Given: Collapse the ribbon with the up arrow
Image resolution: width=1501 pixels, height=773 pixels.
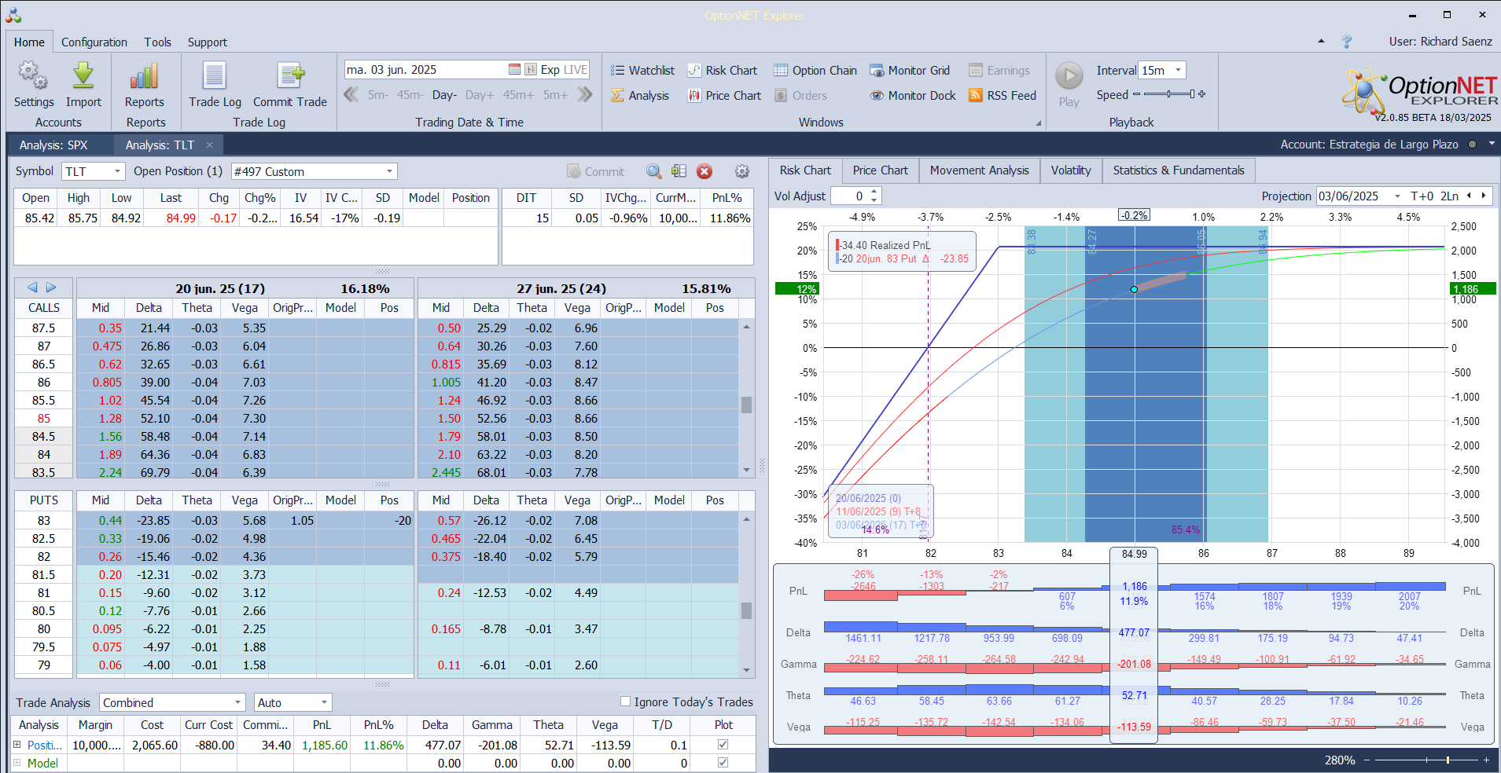Looking at the screenshot, I should [1321, 41].
